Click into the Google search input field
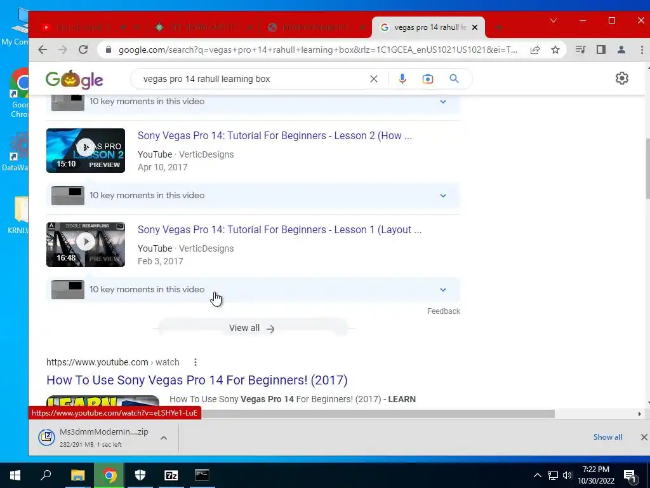The width and height of the screenshot is (650, 488). [x=253, y=79]
